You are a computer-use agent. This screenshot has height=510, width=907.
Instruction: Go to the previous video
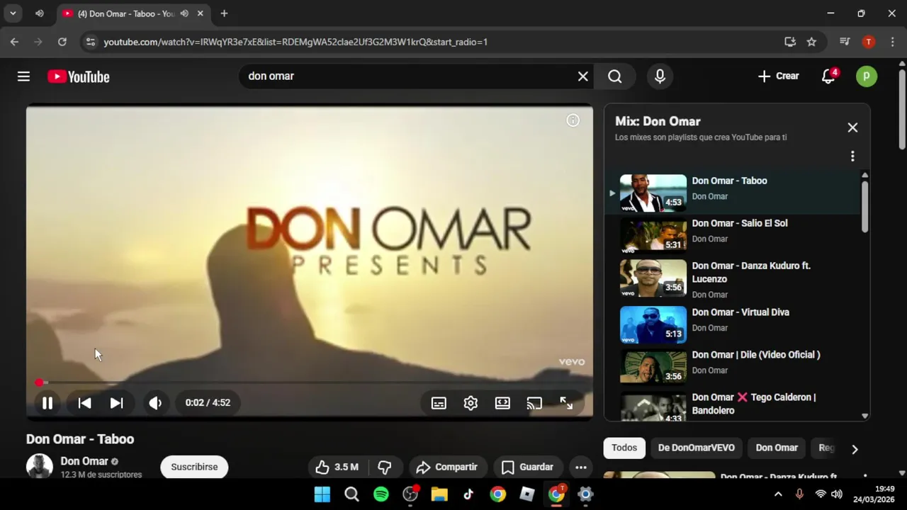[x=84, y=403]
